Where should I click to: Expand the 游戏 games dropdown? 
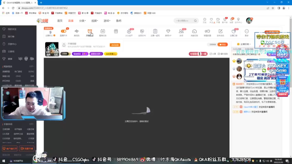(x=107, y=21)
